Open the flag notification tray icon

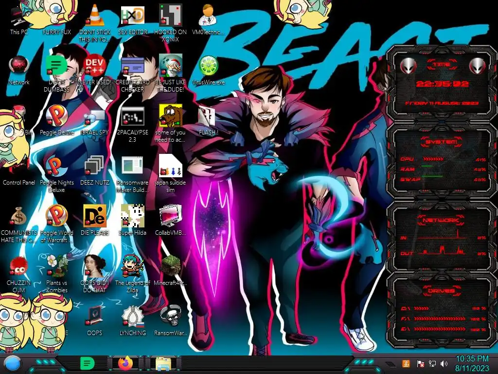pyautogui.click(x=421, y=364)
